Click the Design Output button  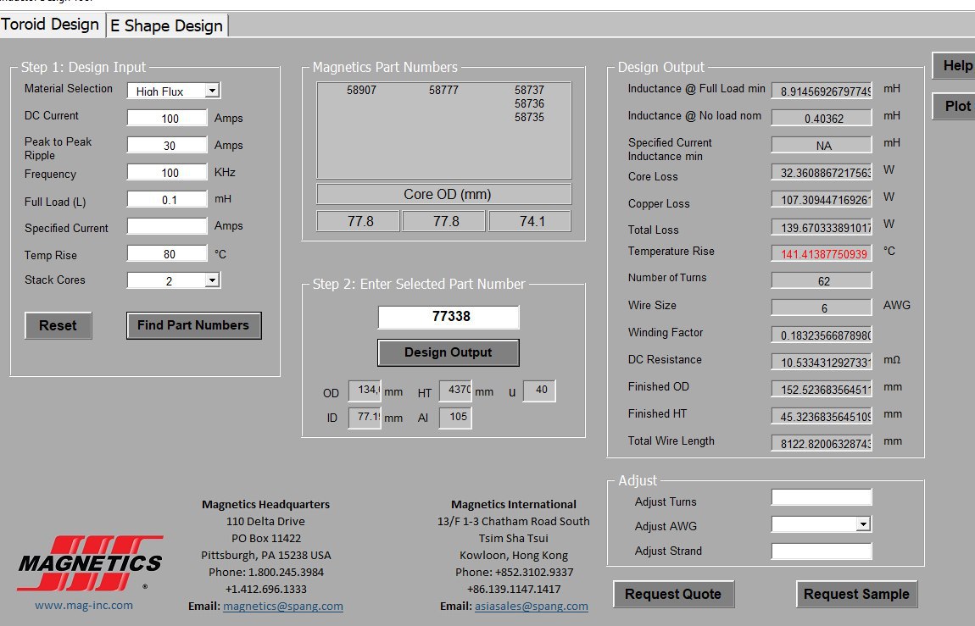pos(448,352)
